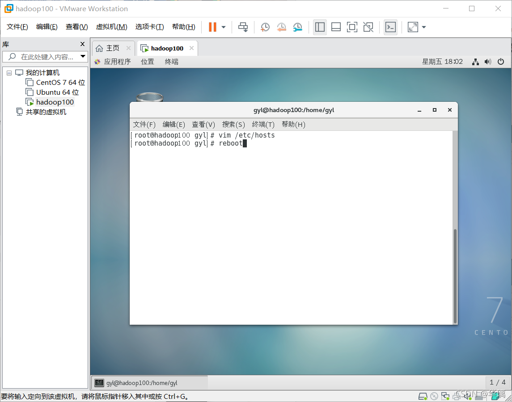
Task: Click the library search input field
Action: click(42, 56)
